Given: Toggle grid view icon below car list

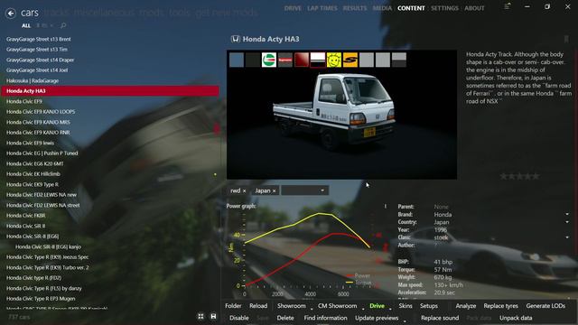Looking at the screenshot, I should 200,317.
